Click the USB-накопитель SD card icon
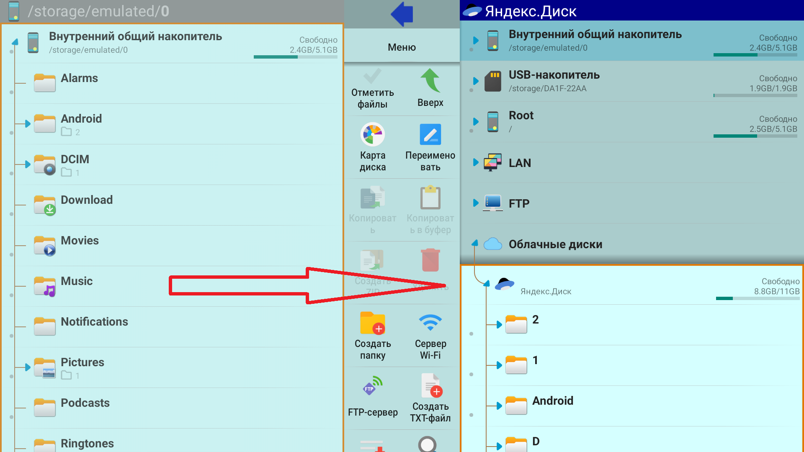Image resolution: width=804 pixels, height=452 pixels. (493, 81)
